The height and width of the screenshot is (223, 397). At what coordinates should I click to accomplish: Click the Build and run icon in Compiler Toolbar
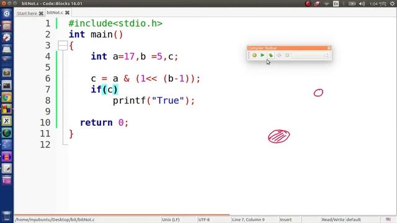[270, 55]
